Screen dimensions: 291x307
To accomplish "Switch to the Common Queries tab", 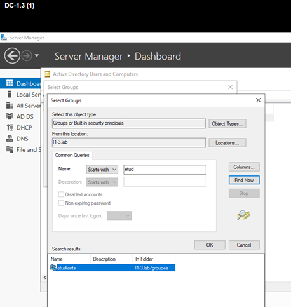I will [72, 155].
